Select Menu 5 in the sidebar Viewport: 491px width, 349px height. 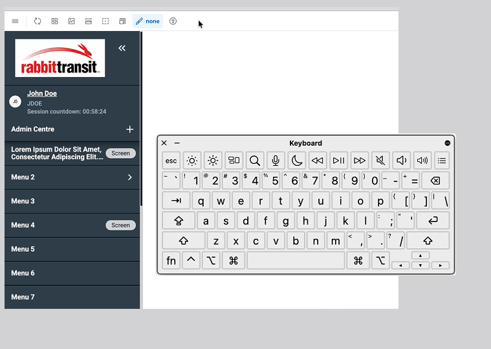pyautogui.click(x=23, y=249)
